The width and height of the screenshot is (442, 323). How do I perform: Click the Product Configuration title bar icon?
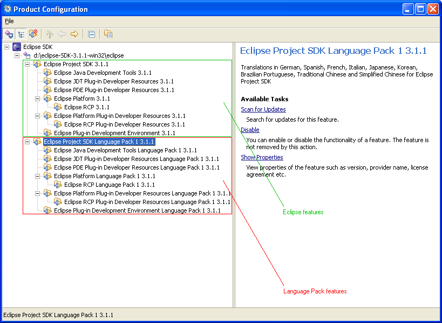pyautogui.click(x=8, y=9)
